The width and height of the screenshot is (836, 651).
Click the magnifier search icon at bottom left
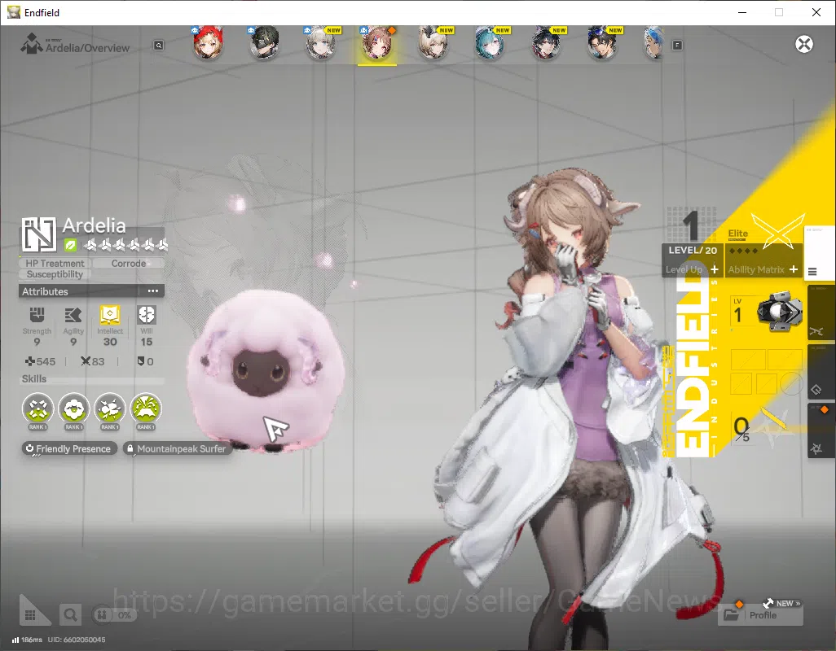(x=70, y=615)
